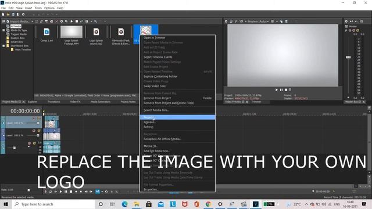Solo the audio track
The image size is (372, 209).
click(x=34, y=143)
